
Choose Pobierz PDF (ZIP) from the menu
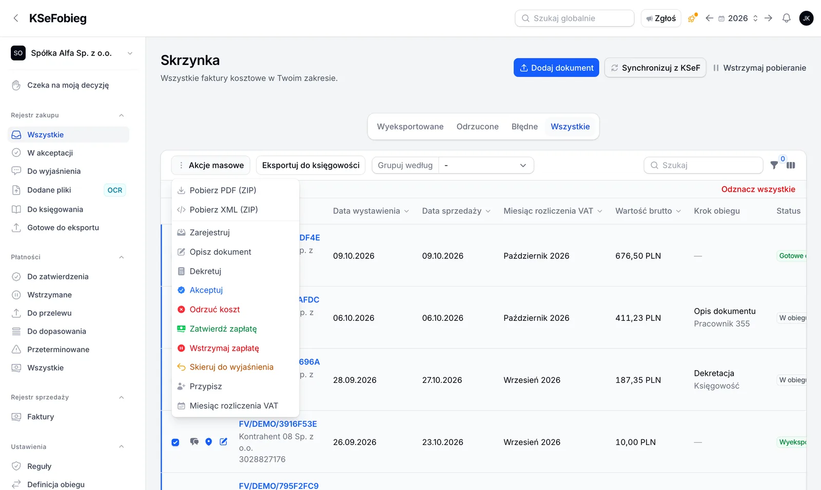point(235,190)
